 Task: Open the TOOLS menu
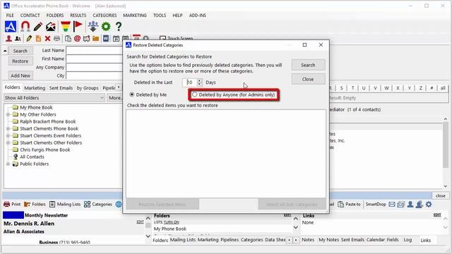coord(160,16)
